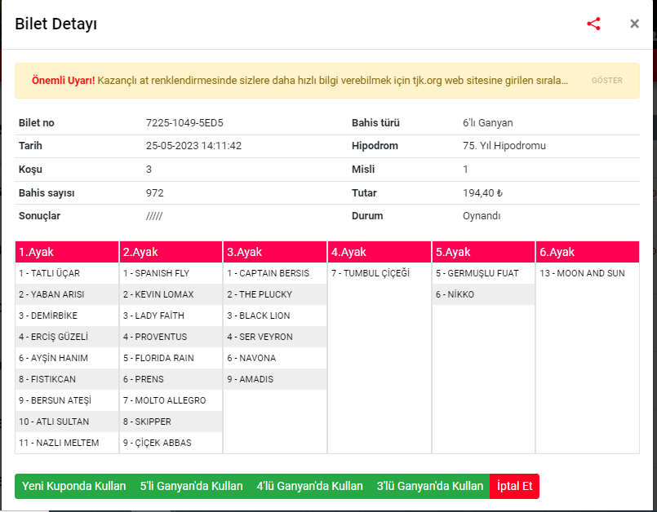The height and width of the screenshot is (512, 657).
Task: Click the 3.Ayak column header
Action: pos(275,252)
